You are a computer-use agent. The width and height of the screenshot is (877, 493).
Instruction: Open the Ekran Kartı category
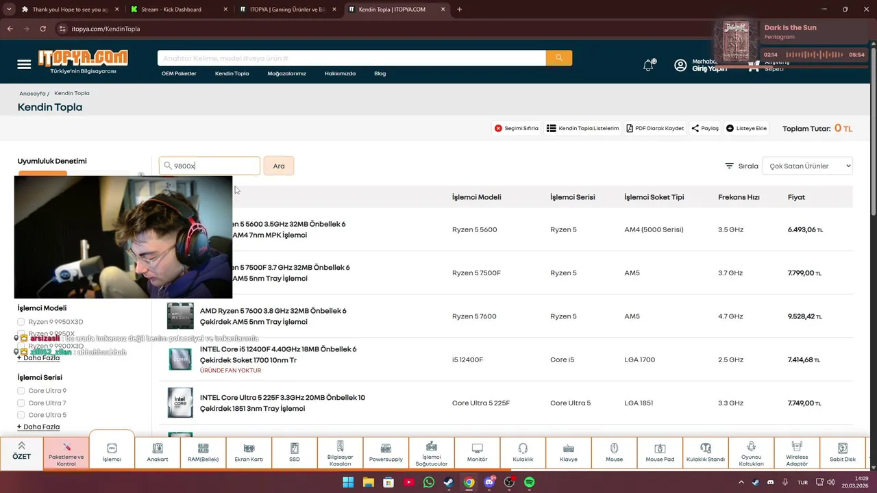click(x=249, y=453)
